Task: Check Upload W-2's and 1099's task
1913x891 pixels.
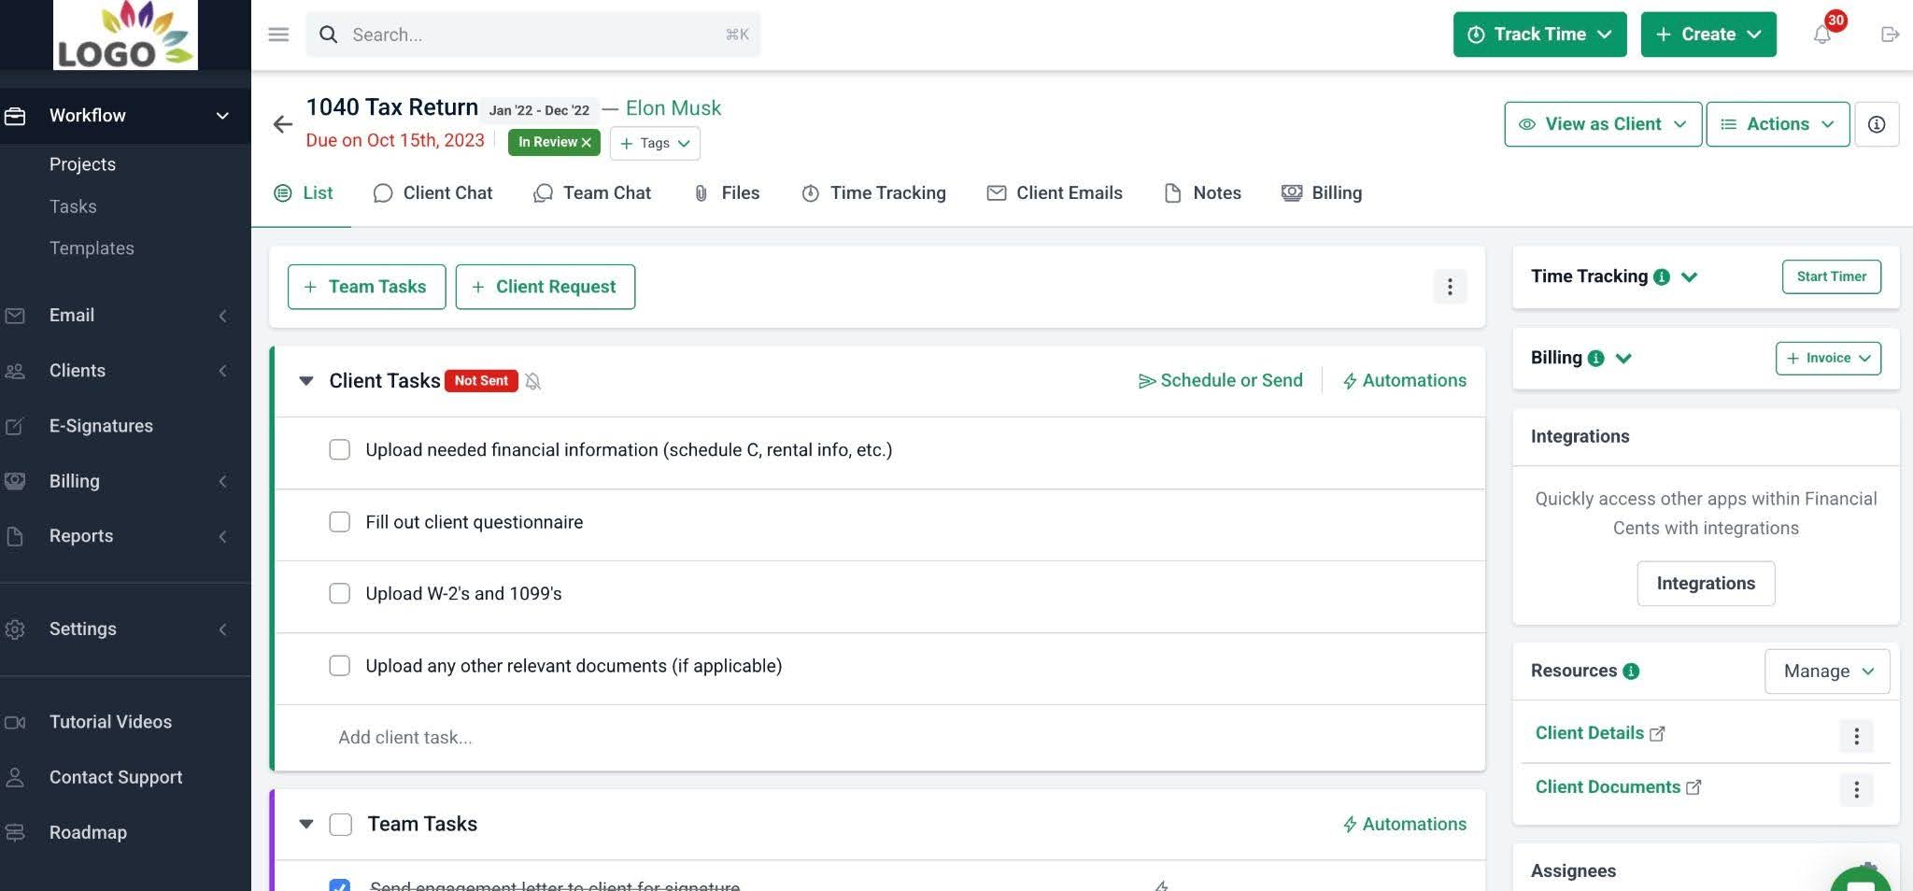Action: pyautogui.click(x=339, y=594)
